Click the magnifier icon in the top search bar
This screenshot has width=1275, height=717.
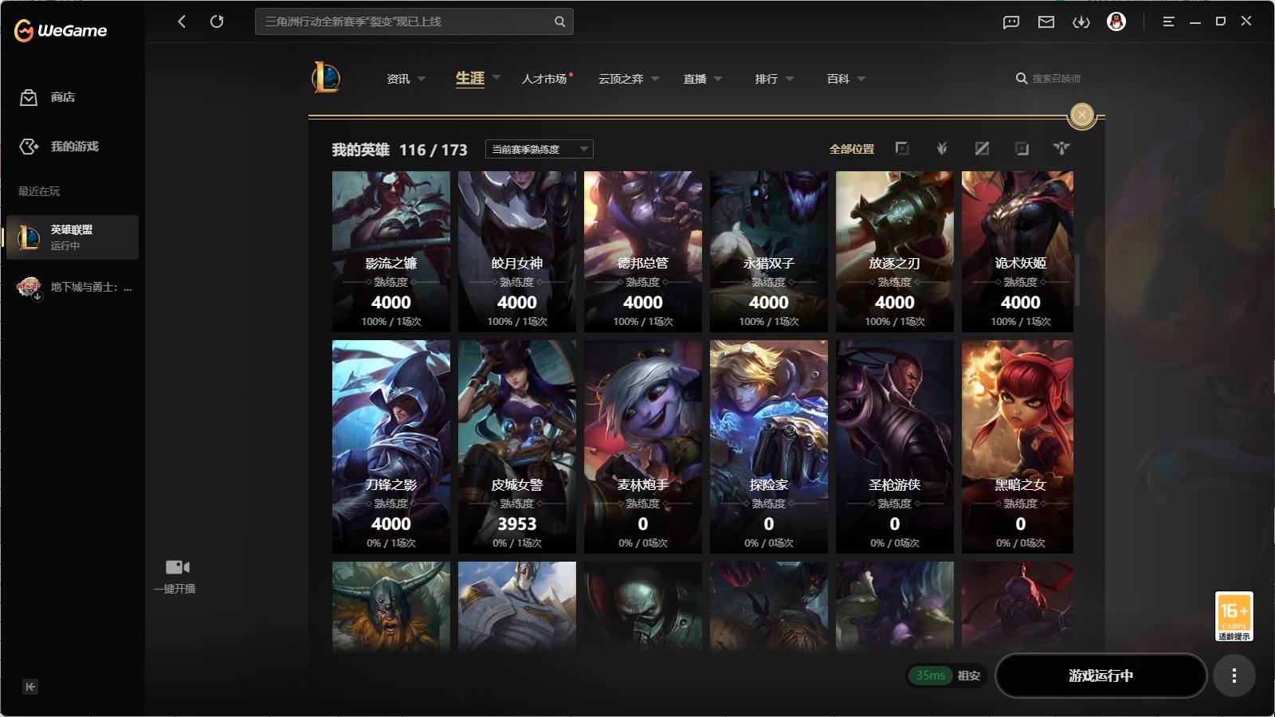pos(559,22)
